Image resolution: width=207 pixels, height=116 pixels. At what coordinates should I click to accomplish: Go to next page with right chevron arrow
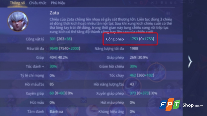[x=190, y=62]
